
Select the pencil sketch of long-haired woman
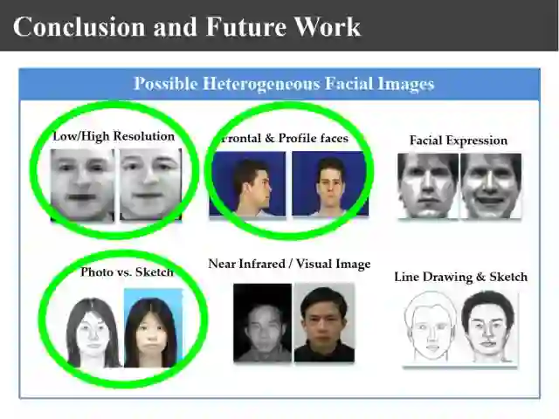coord(94,333)
